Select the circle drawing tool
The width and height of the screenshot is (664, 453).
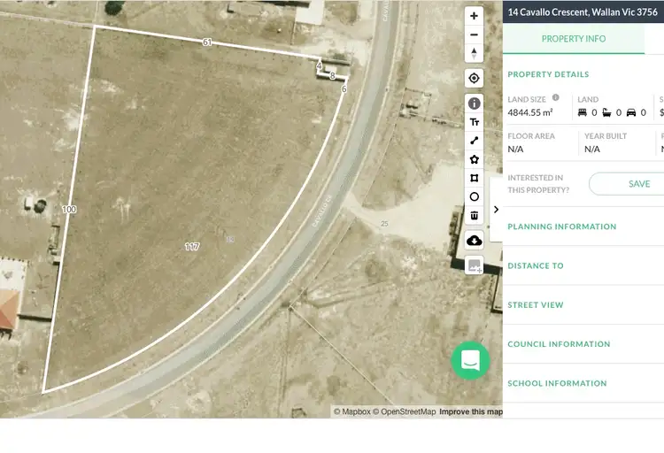tap(475, 196)
